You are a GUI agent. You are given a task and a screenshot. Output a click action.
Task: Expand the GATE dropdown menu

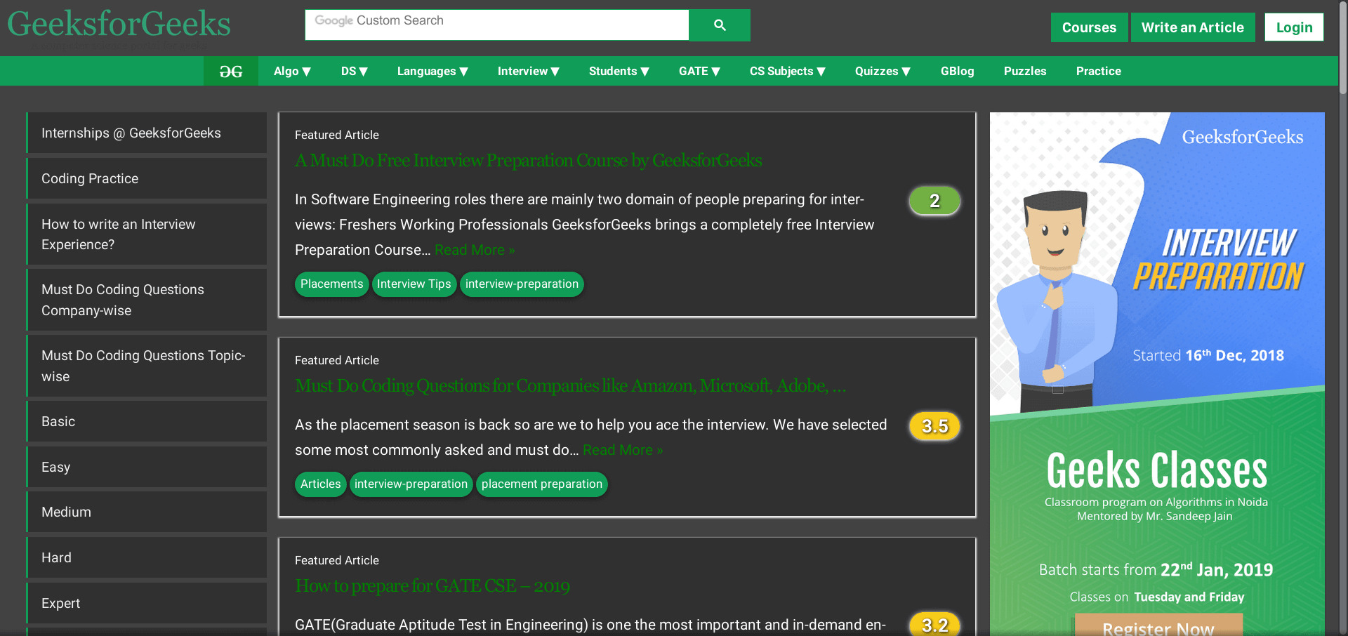pyautogui.click(x=699, y=71)
